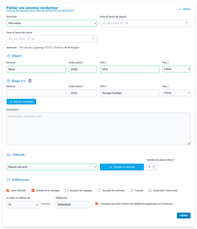
Task: Click into the Description text area
Action: coord(98,129)
